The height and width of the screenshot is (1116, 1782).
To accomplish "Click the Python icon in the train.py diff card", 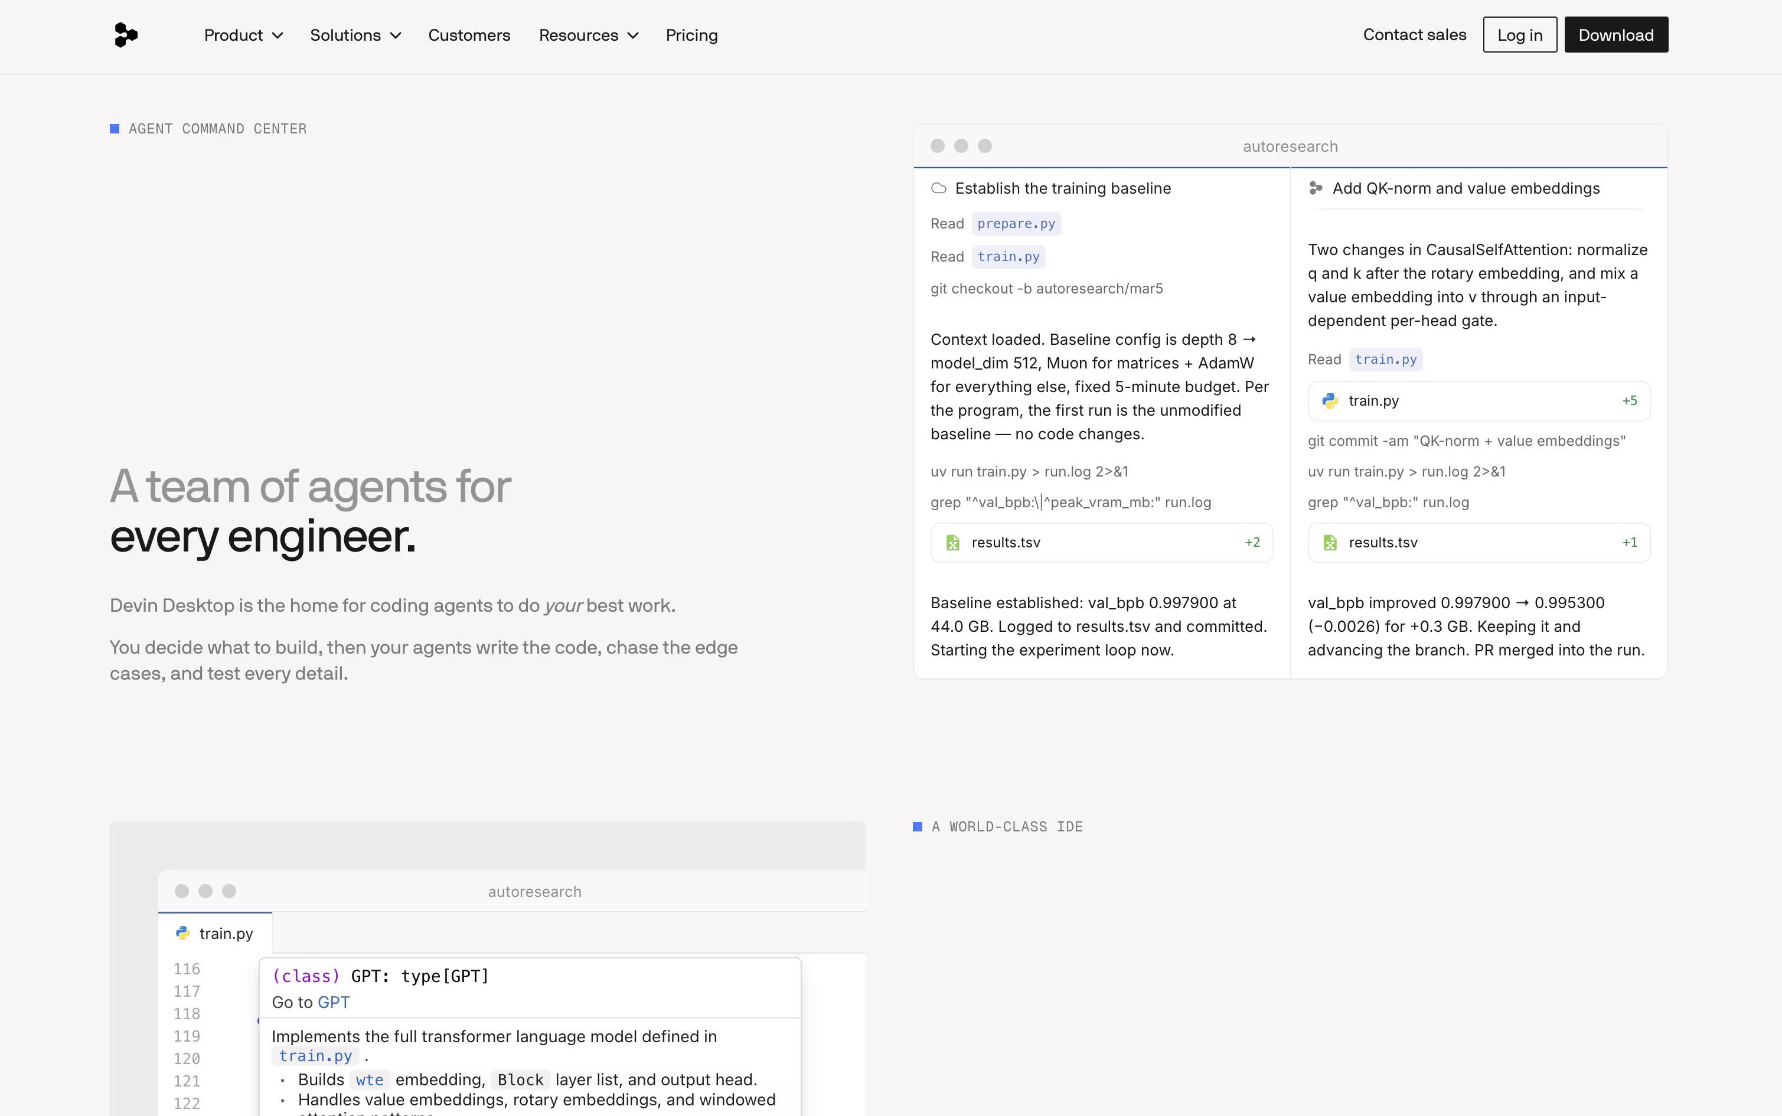I will [x=1330, y=401].
